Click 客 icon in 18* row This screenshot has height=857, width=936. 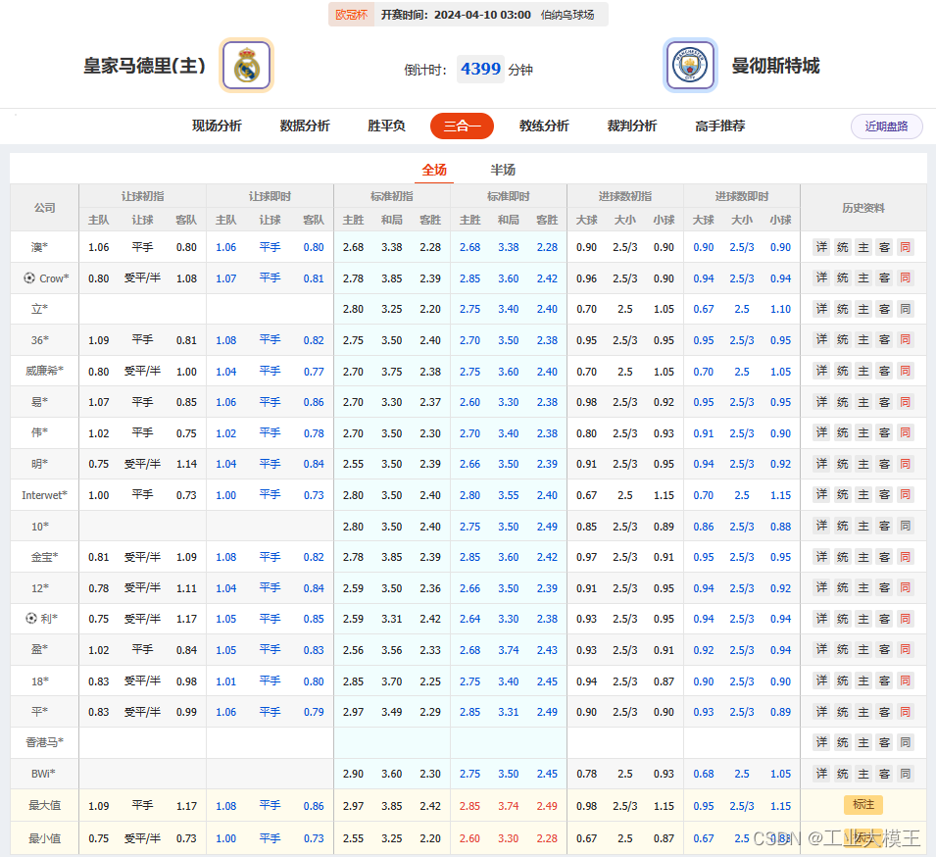coord(885,681)
